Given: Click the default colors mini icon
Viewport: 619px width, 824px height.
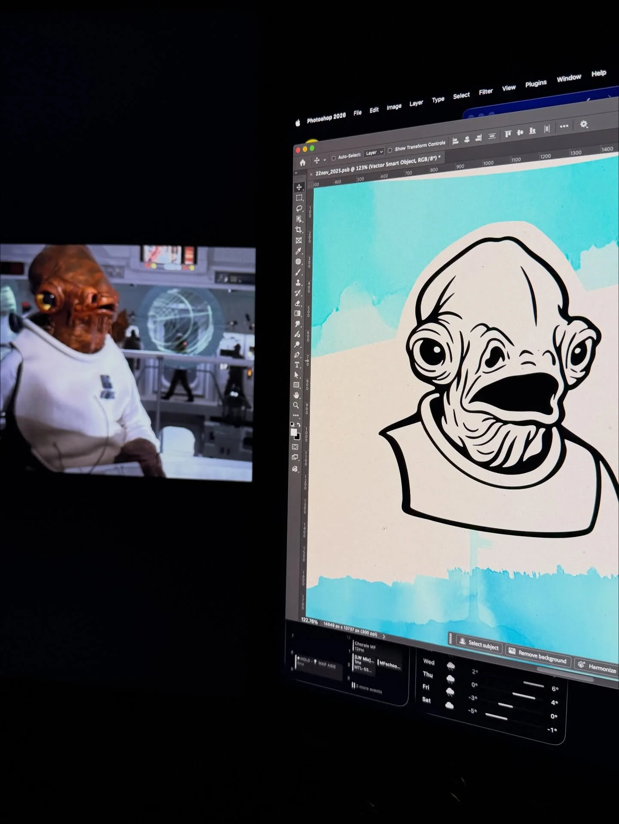Looking at the screenshot, I should click(292, 424).
